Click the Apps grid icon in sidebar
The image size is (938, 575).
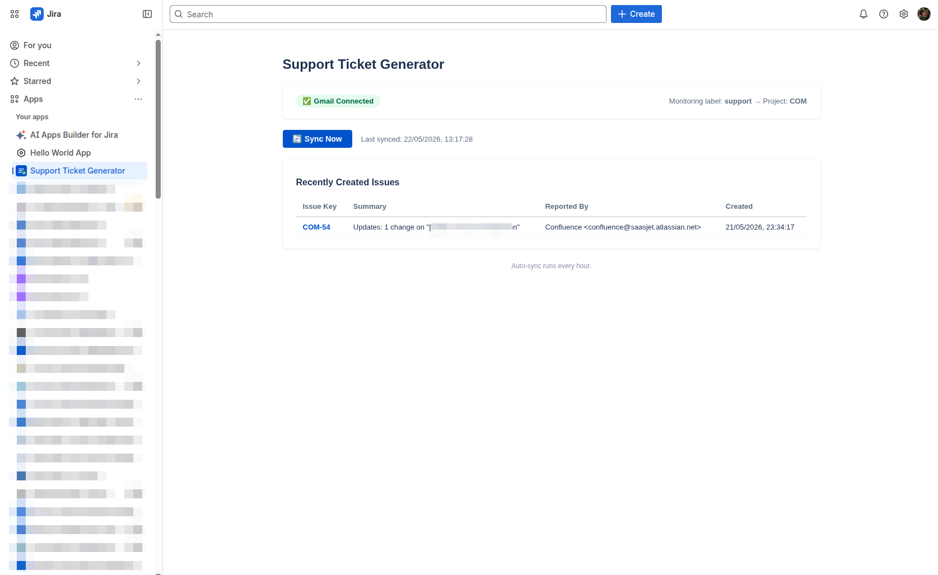click(15, 99)
